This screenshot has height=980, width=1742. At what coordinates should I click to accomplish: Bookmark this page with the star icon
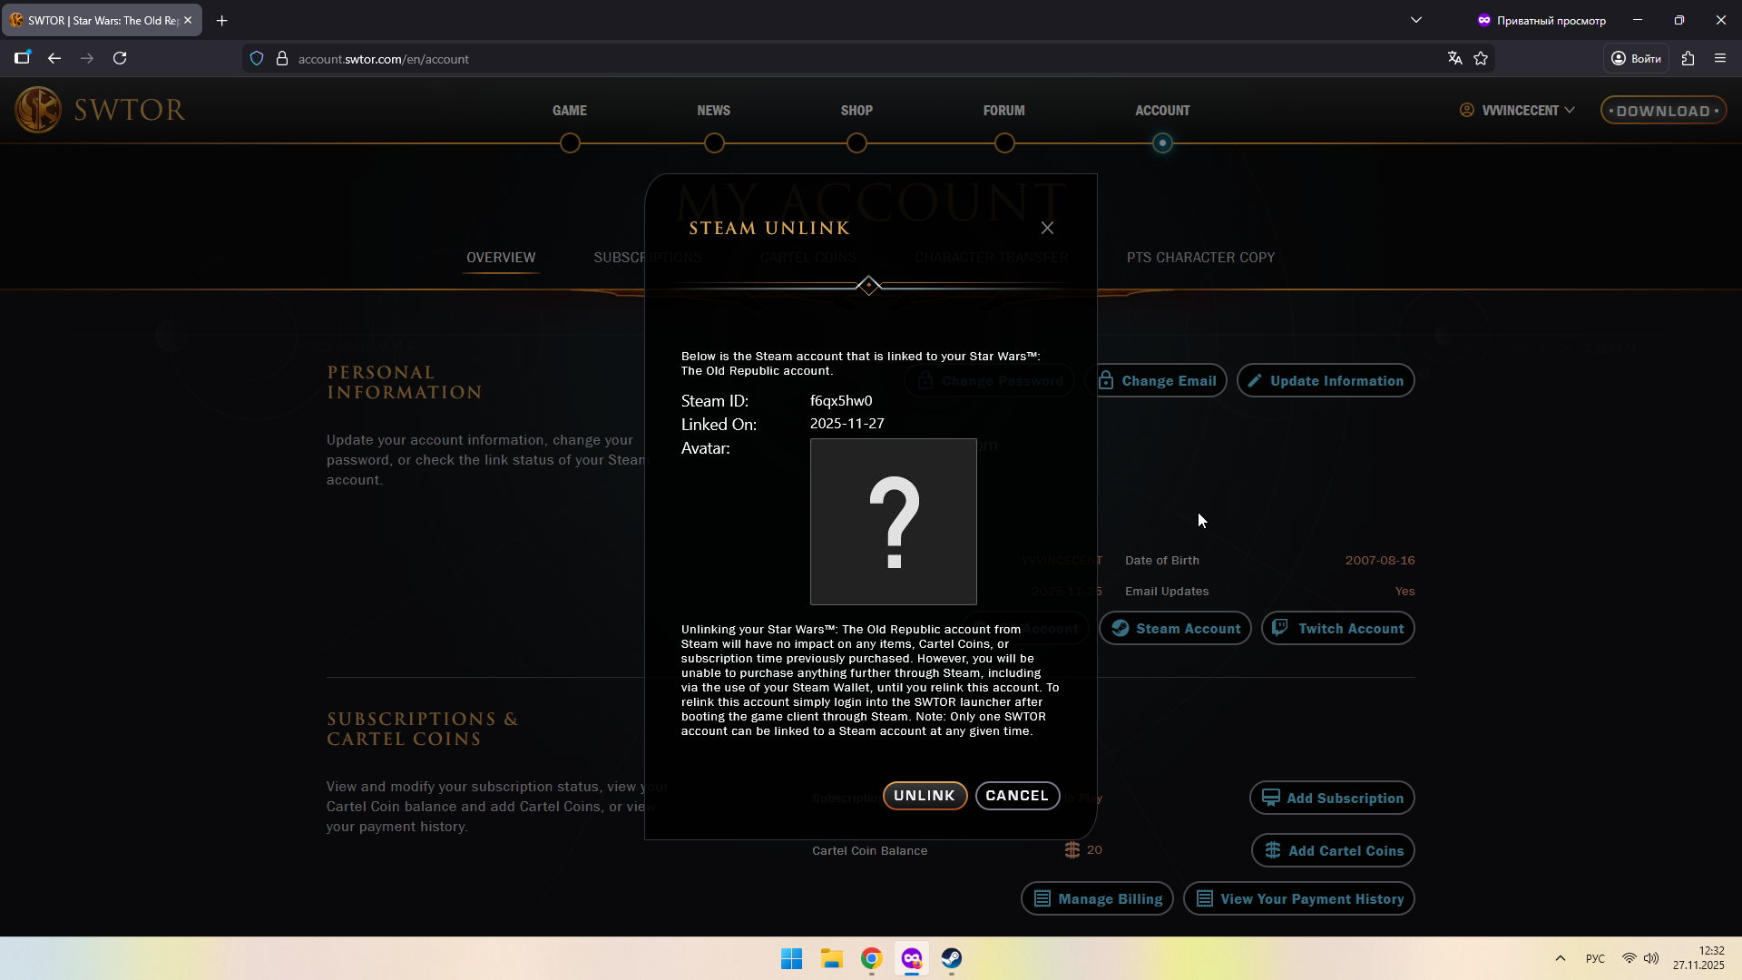(x=1481, y=58)
